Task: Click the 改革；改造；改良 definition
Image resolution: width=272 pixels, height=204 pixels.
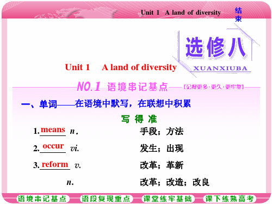Action: tap(175, 182)
